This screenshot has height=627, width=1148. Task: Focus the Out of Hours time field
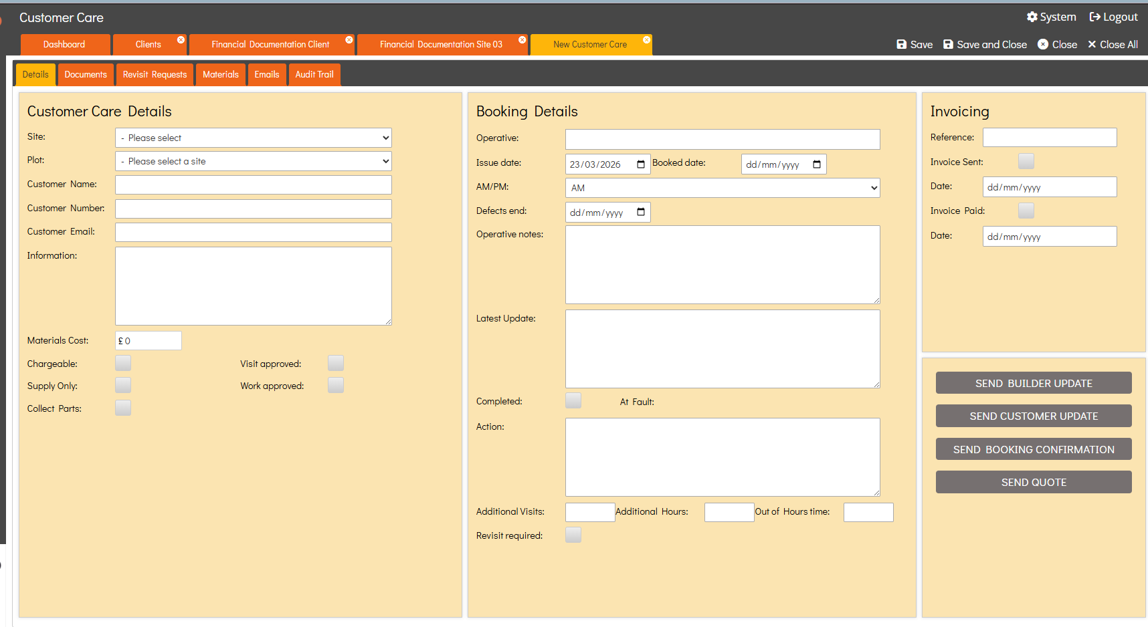click(x=868, y=512)
